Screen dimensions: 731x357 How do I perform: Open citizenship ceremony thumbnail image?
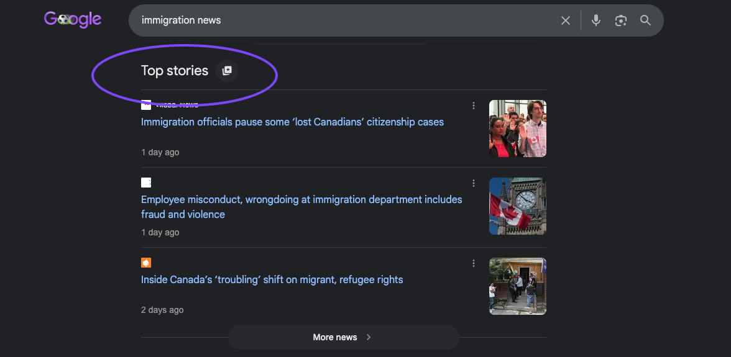[x=517, y=129]
